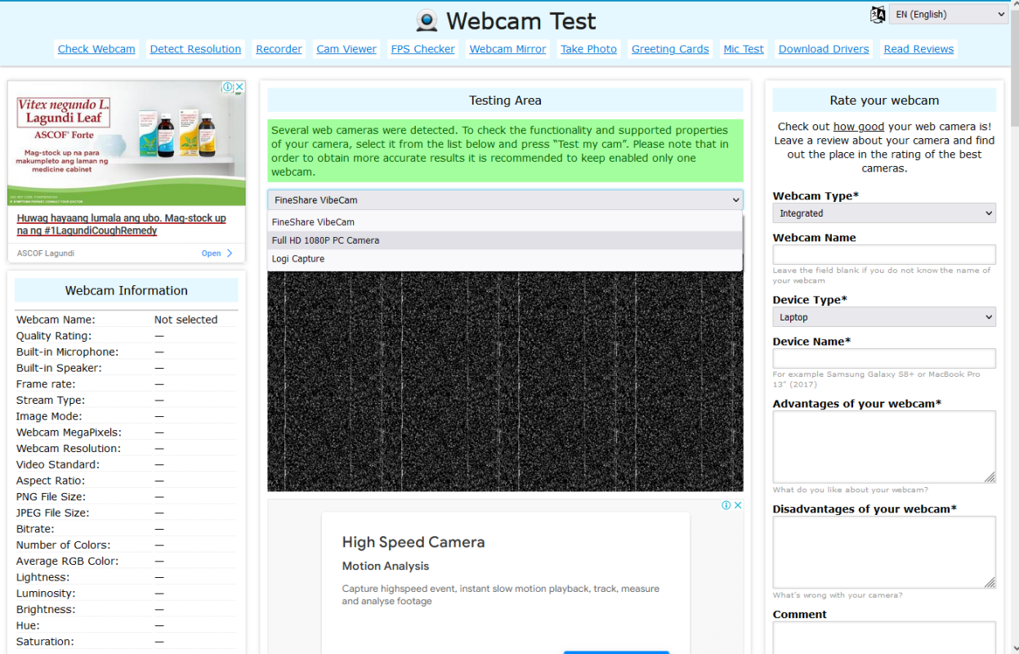Switch to the Mic Test page
Viewport: 1019px width, 654px height.
(743, 48)
